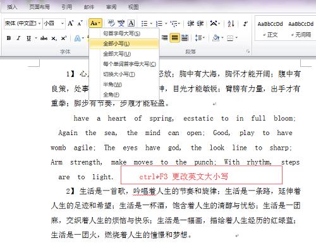
Task: Click the Increase Indent icon
Action: coord(200,23)
